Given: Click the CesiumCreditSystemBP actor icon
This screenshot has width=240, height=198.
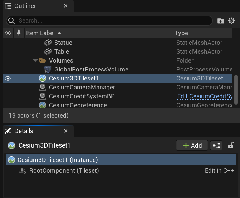Looking at the screenshot, I should point(43,96).
